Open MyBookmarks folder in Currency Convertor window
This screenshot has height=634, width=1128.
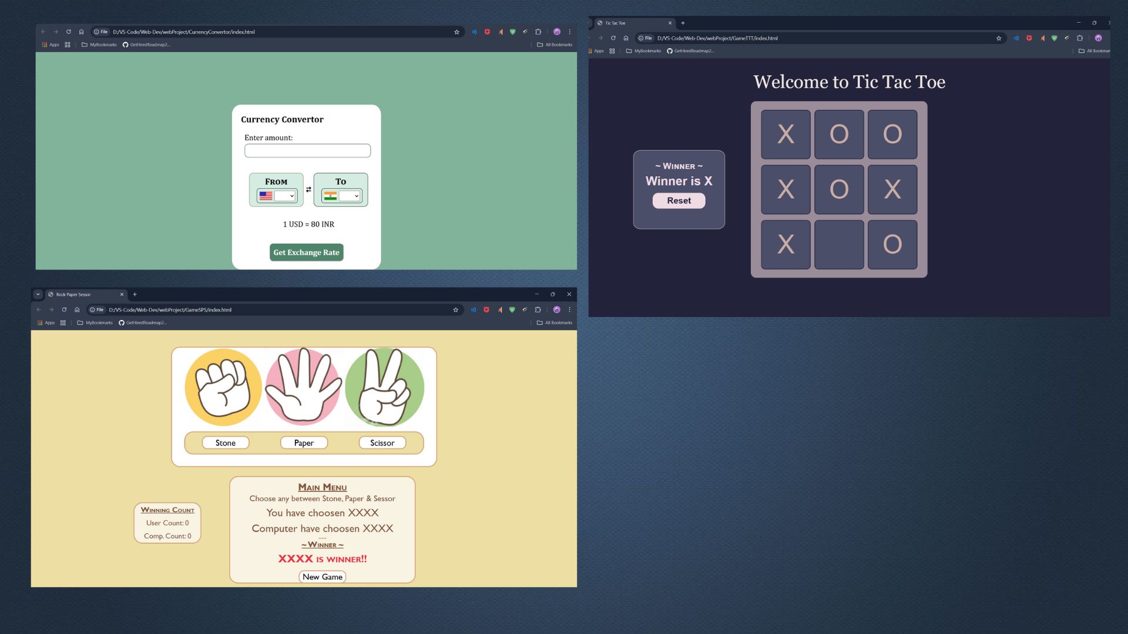(99, 45)
